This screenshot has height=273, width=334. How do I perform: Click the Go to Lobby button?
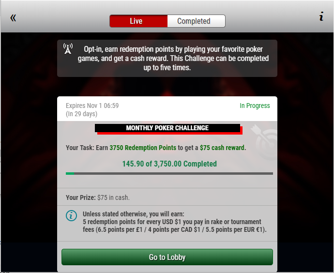point(167,257)
